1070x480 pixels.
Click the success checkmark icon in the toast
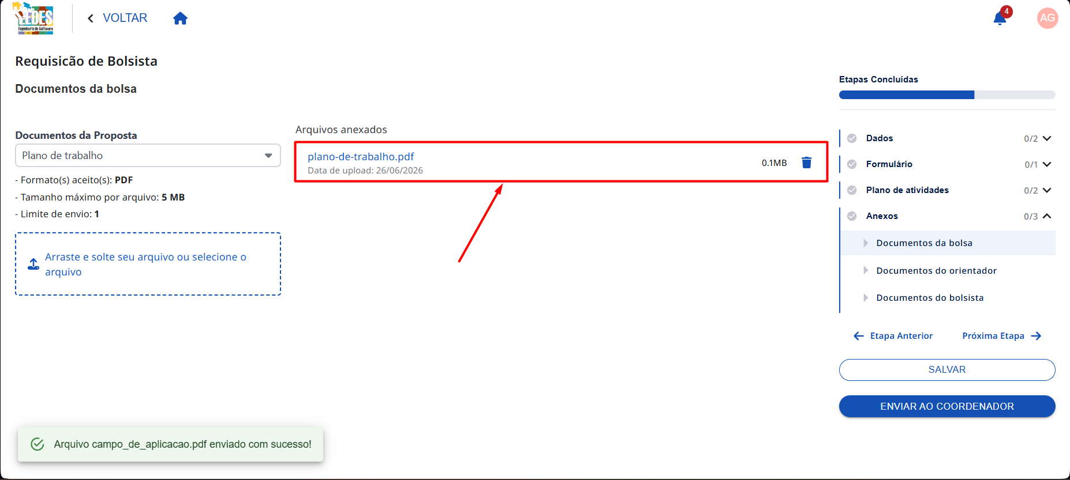click(38, 444)
